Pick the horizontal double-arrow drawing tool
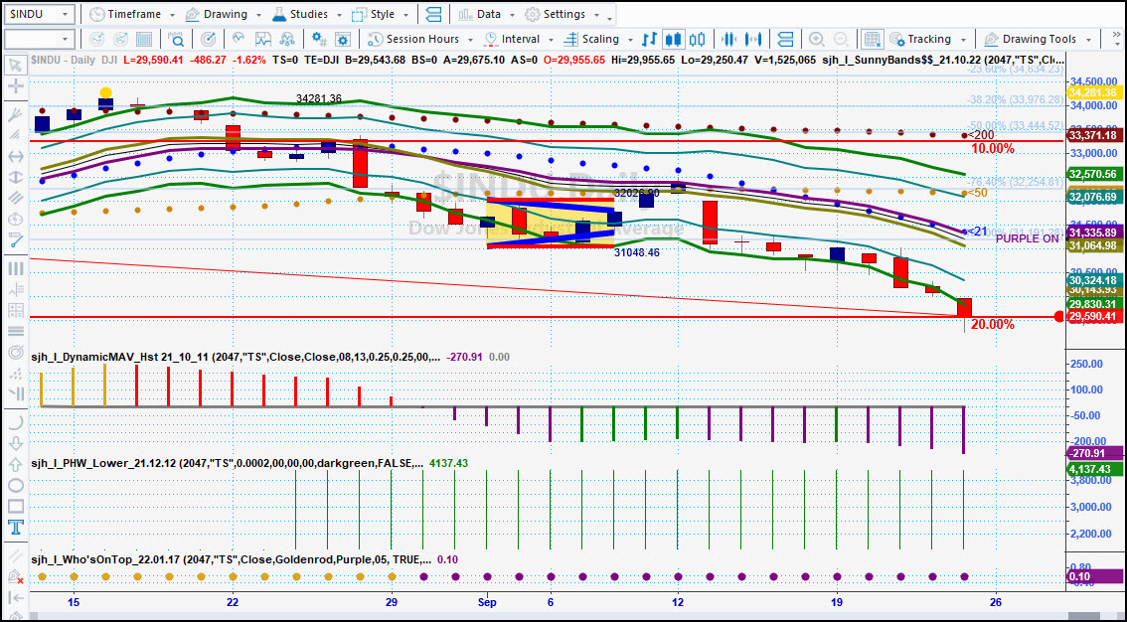This screenshot has height=622, width=1127. (x=15, y=156)
